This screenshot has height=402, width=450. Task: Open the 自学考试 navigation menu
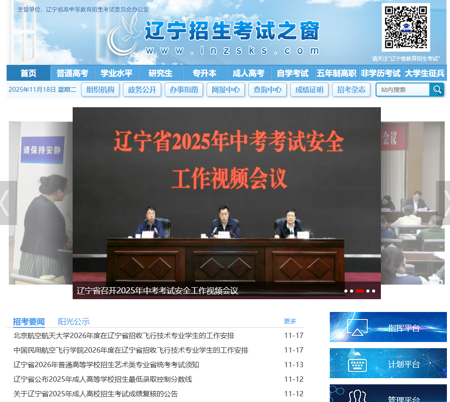click(x=293, y=73)
